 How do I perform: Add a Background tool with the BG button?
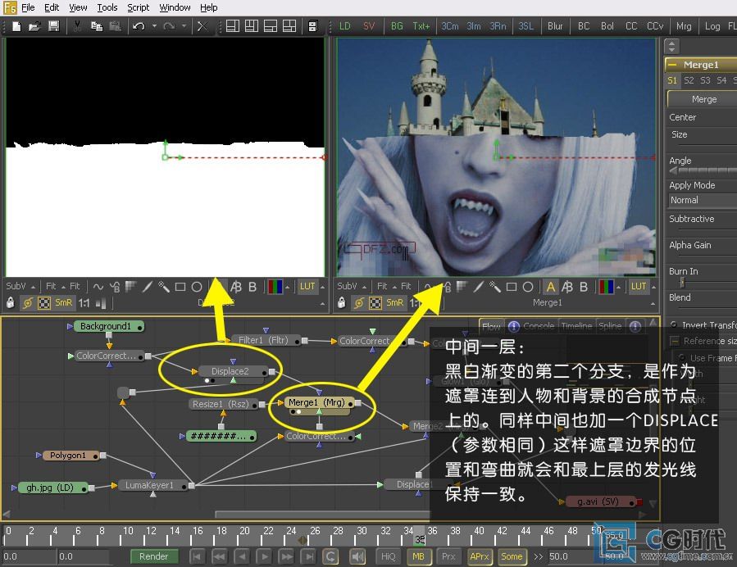point(397,26)
